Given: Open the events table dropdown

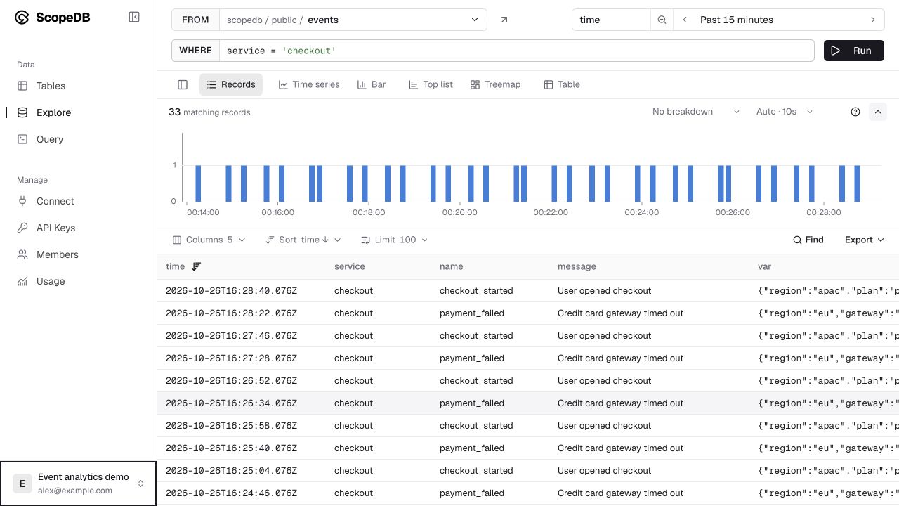Looking at the screenshot, I should tap(353, 20).
